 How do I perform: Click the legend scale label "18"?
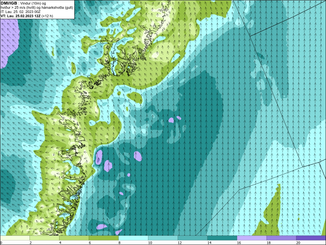268,243
